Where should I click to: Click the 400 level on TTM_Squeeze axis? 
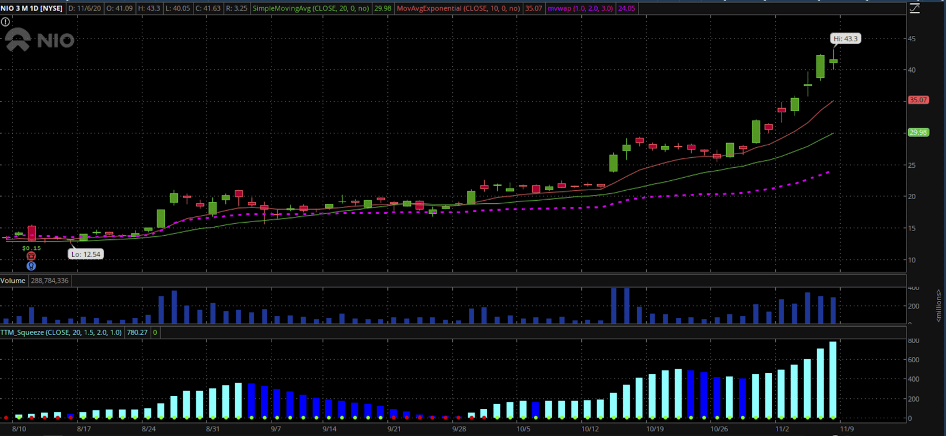coord(913,379)
